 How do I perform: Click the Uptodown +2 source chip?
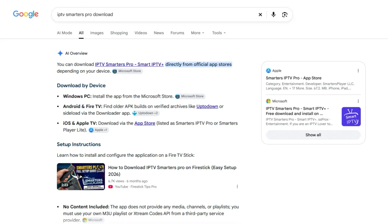[x=145, y=113]
